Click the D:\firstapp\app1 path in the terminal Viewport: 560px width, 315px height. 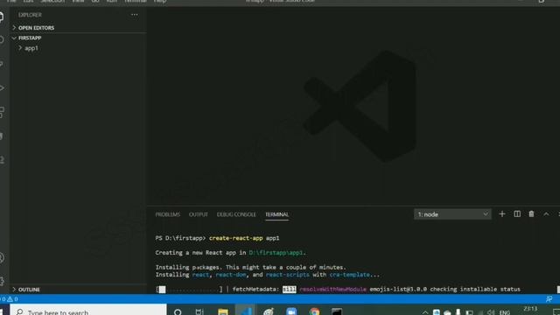coord(277,253)
